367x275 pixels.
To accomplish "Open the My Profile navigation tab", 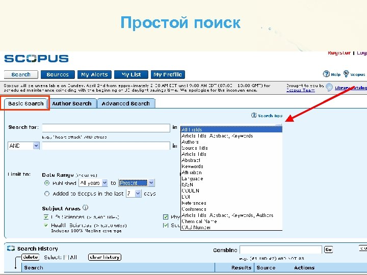I will [x=168, y=74].
